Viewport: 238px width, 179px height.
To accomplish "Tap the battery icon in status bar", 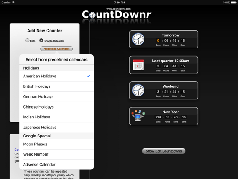I will (x=234, y=3).
